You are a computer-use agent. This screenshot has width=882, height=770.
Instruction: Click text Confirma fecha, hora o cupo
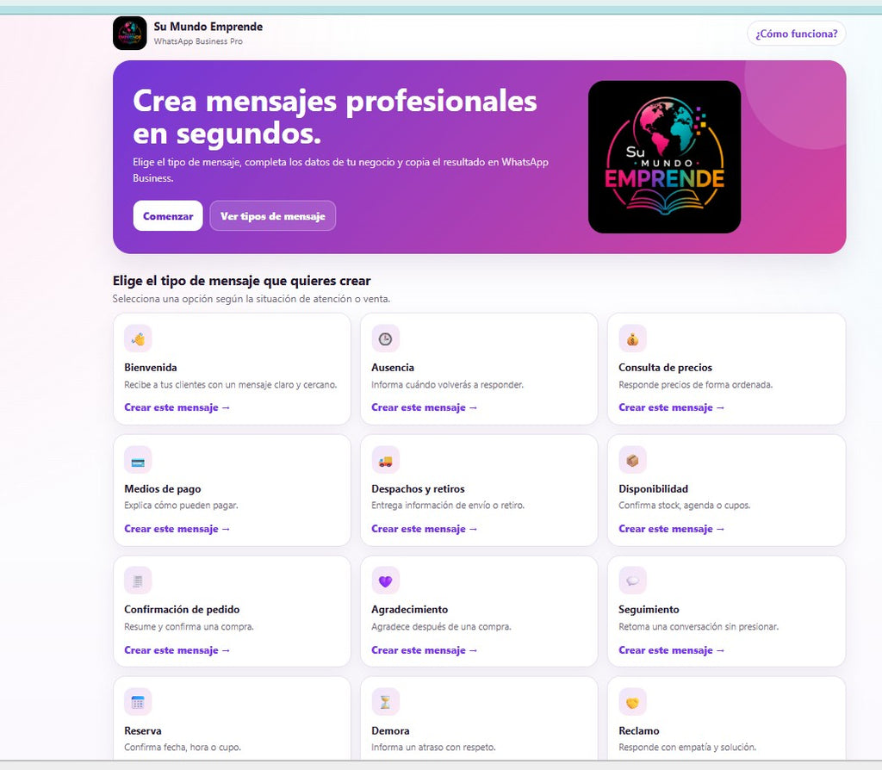click(x=183, y=748)
